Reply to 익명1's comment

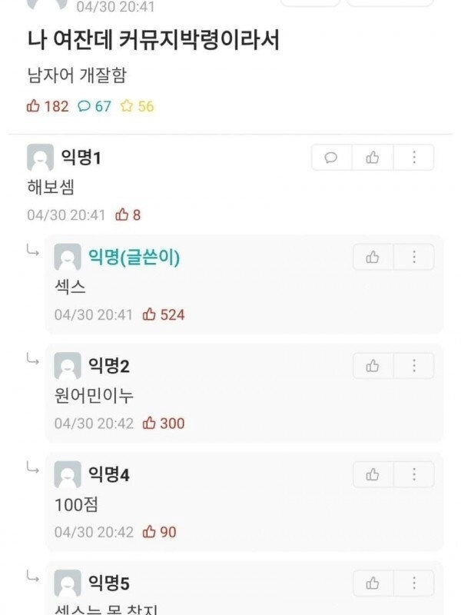[x=331, y=158]
